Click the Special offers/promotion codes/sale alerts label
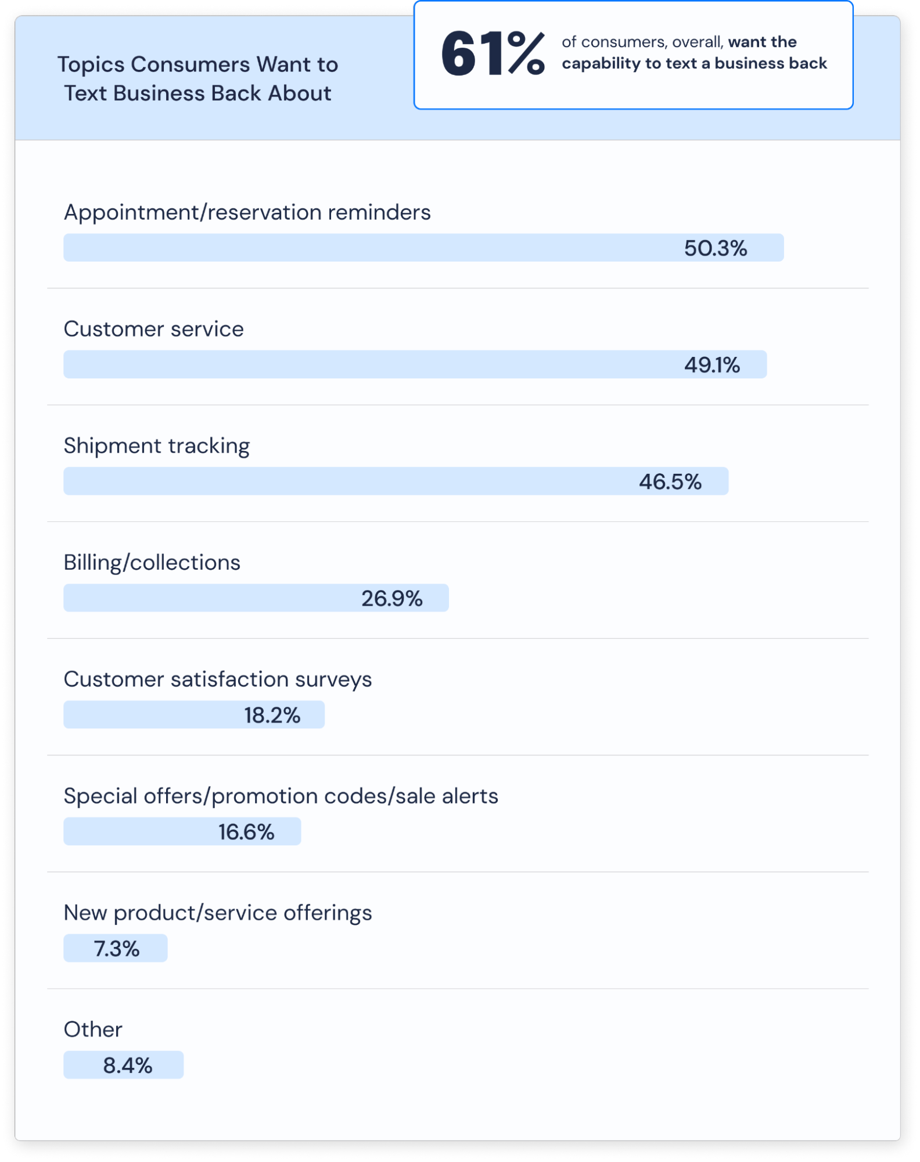This screenshot has height=1162, width=920. coord(281,796)
